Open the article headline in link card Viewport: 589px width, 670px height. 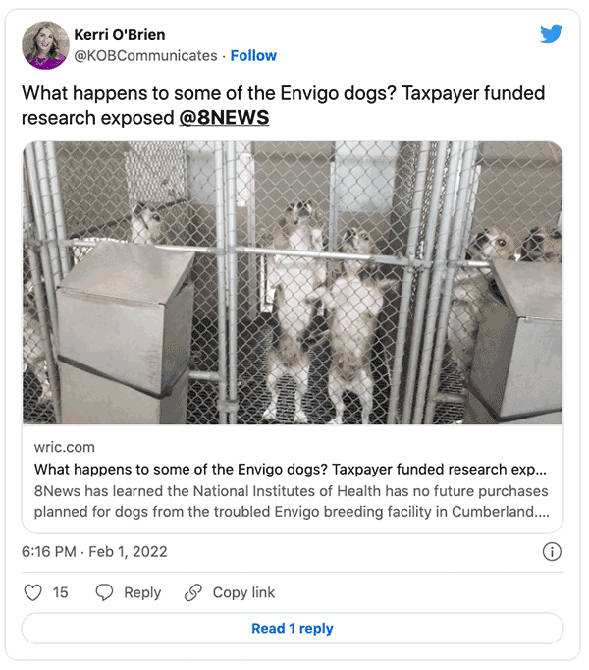291,470
